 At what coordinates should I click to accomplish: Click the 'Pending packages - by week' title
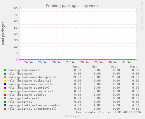click(x=72, y=6)
